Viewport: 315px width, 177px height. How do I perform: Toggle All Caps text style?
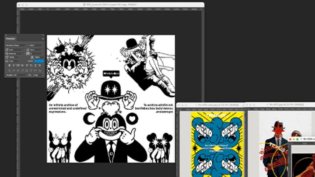click(18, 66)
